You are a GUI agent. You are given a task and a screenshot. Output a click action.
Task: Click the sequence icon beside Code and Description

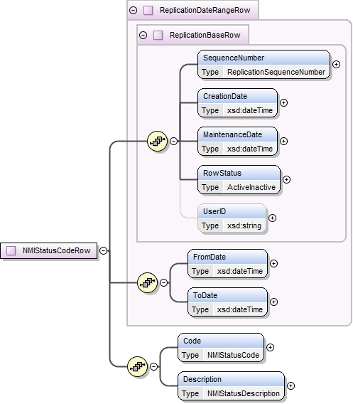click(137, 366)
